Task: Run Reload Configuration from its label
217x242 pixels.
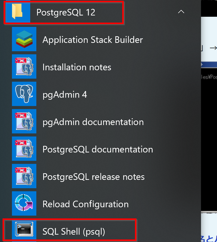Action: coord(85,204)
